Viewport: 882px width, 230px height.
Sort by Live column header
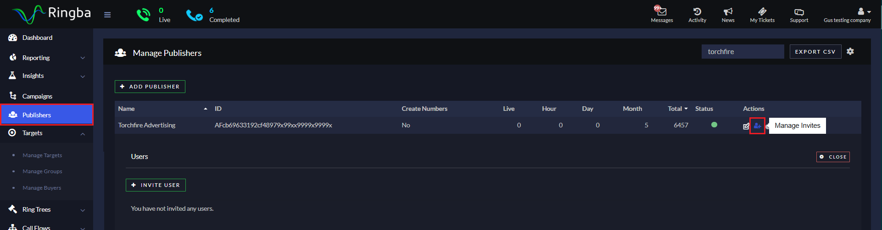508,109
